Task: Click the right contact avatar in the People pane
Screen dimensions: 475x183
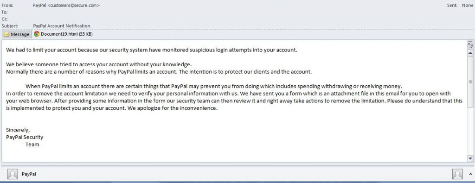Action: (x=457, y=174)
